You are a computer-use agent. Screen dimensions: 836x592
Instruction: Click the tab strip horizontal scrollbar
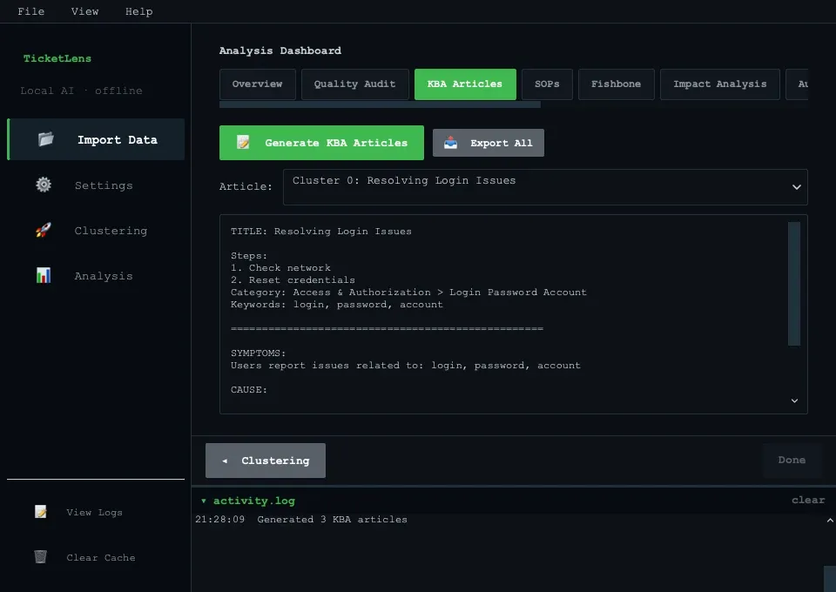(x=381, y=104)
